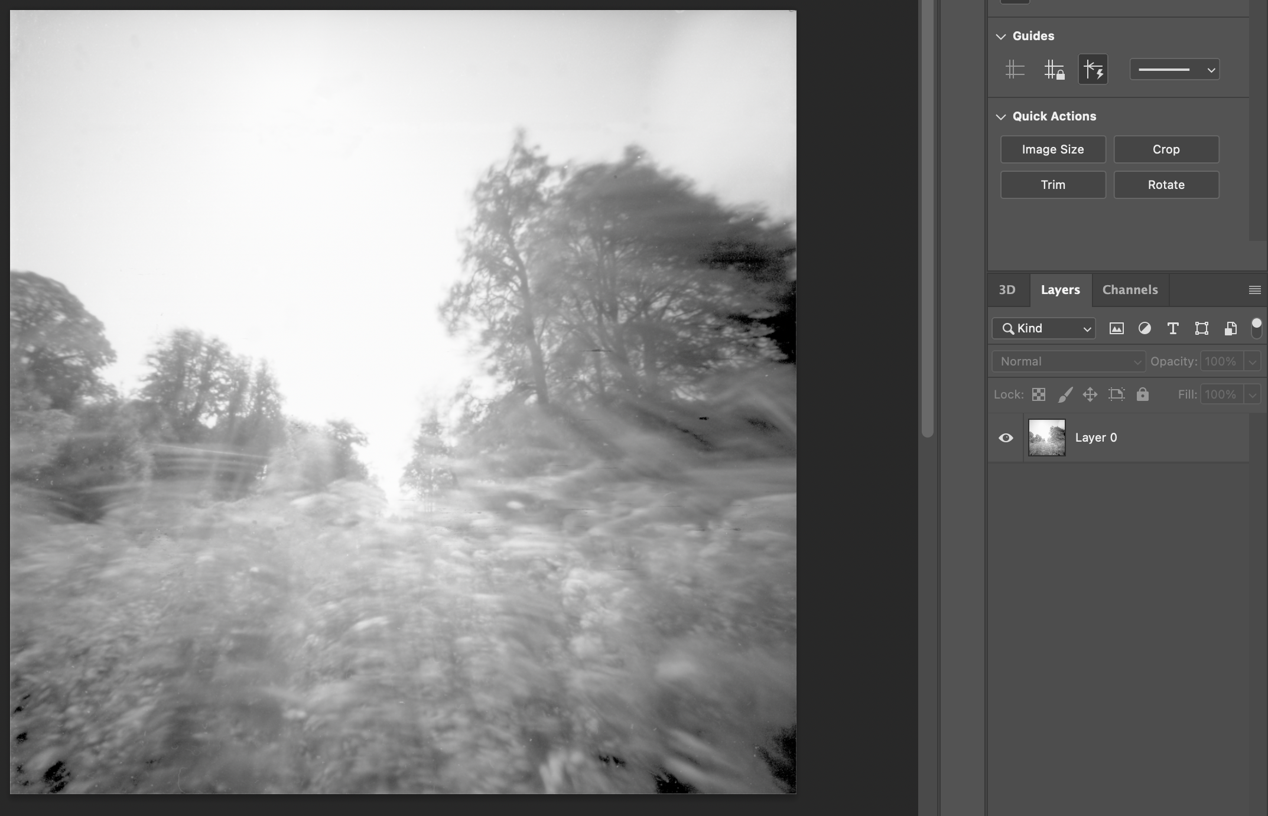Hide Layer 0 with eye icon

coord(1006,438)
